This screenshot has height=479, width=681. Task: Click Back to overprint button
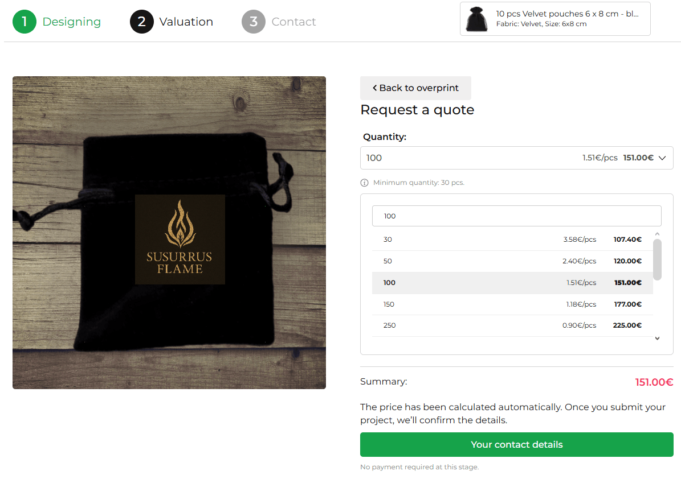point(415,88)
